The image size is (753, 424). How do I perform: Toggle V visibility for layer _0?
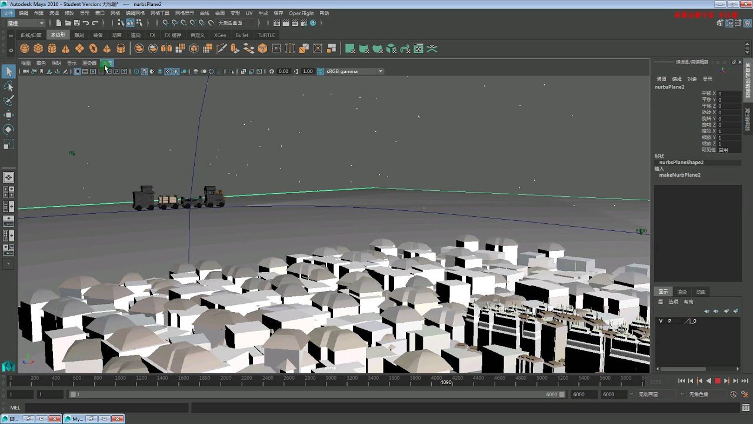pyautogui.click(x=661, y=321)
